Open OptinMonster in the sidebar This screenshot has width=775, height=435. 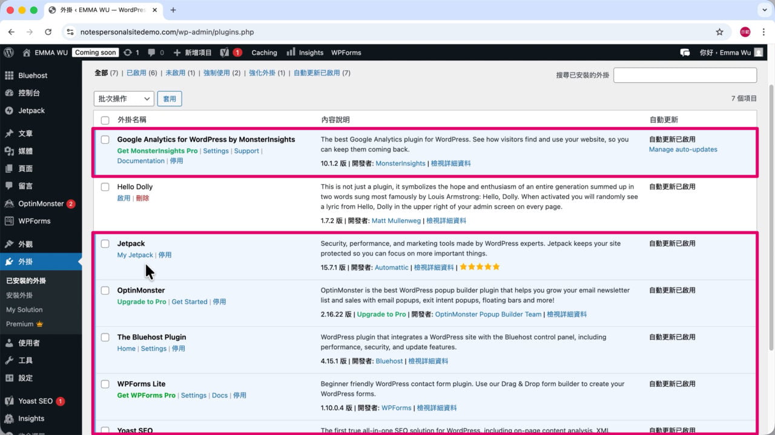pyautogui.click(x=41, y=204)
